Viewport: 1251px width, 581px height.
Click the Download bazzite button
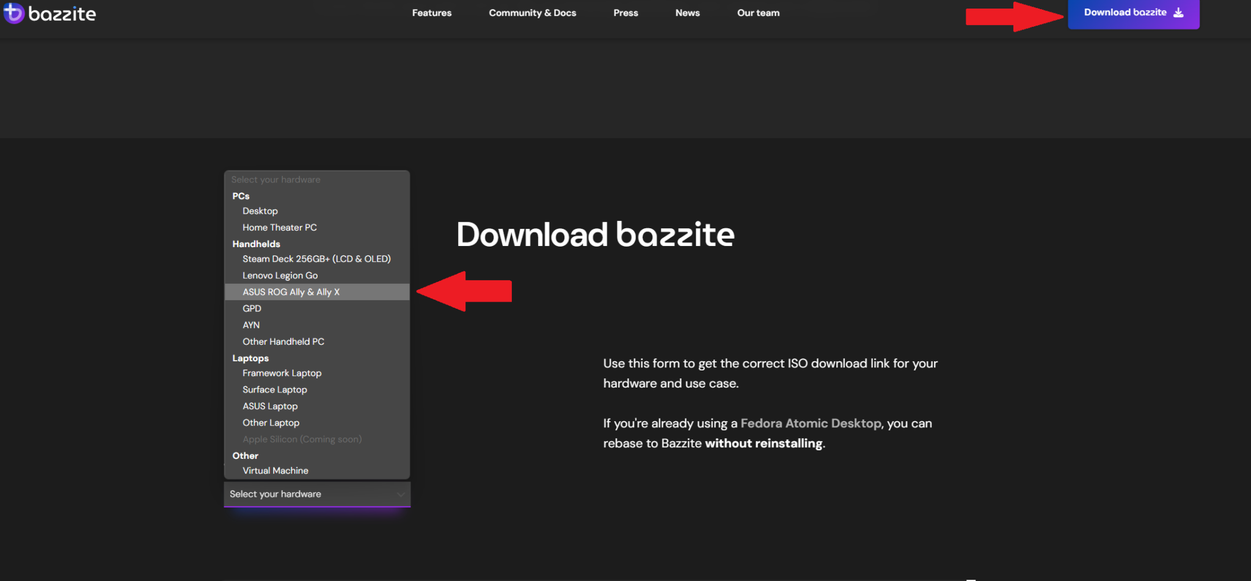(x=1132, y=13)
